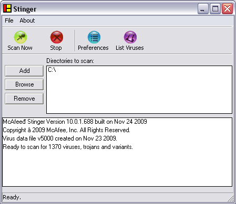
Task: Minimize the Stinger window
Action: pyautogui.click(x=203, y=9)
